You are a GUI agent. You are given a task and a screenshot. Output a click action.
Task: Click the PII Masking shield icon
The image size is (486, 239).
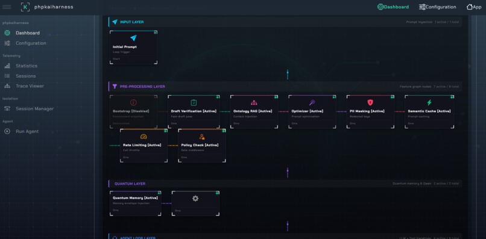[x=370, y=102]
